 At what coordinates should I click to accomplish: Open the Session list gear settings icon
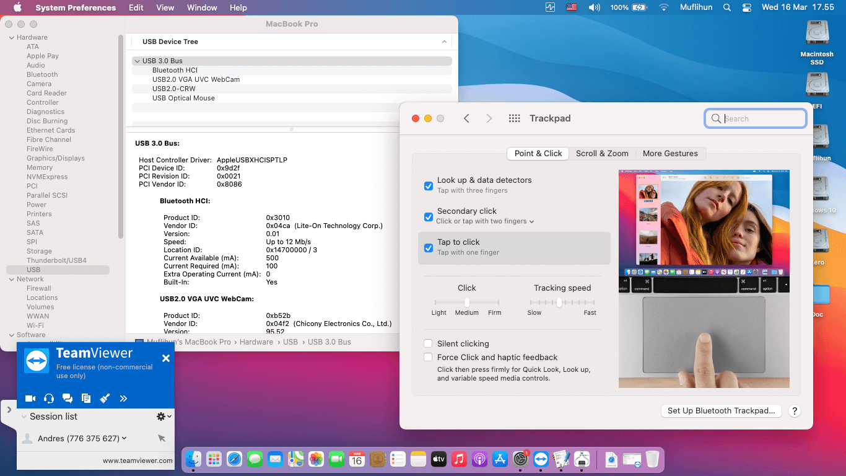coord(160,416)
